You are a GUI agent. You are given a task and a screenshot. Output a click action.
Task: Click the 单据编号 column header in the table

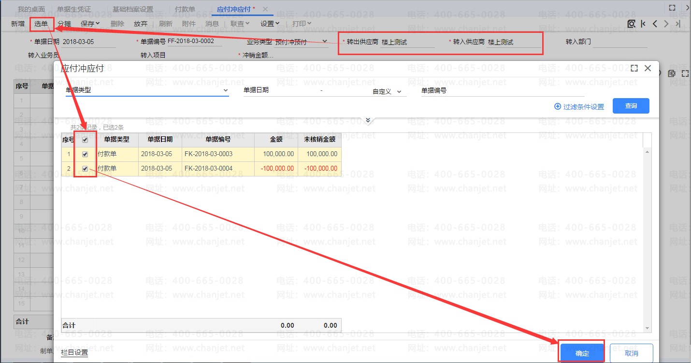(218, 140)
